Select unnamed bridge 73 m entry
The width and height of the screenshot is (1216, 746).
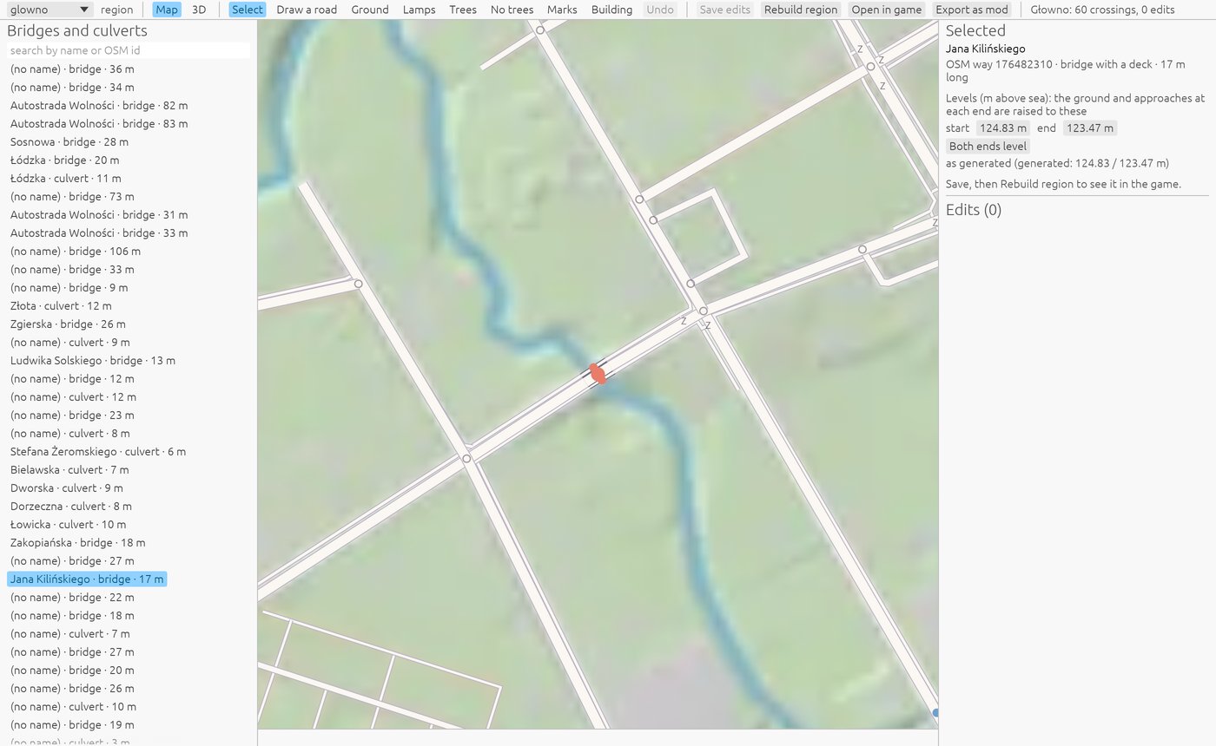tap(72, 197)
